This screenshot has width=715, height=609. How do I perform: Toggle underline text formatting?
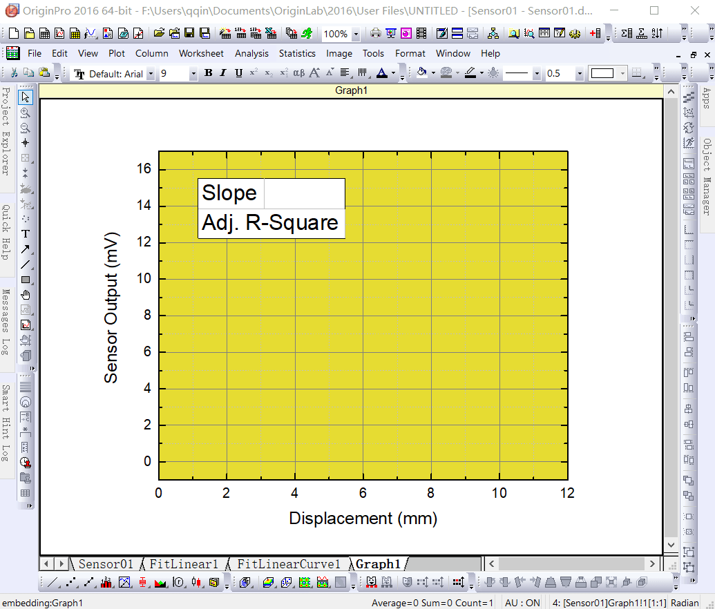(x=238, y=73)
